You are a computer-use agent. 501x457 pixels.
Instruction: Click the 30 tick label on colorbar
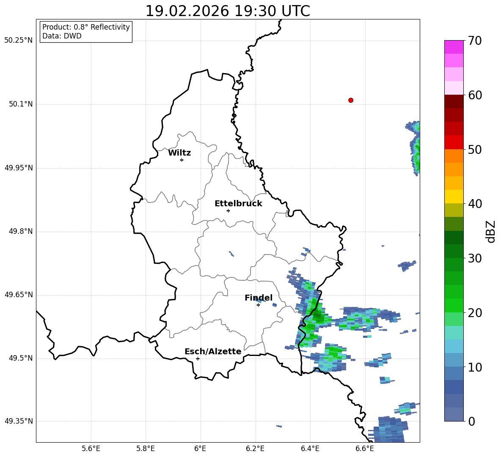(x=475, y=258)
